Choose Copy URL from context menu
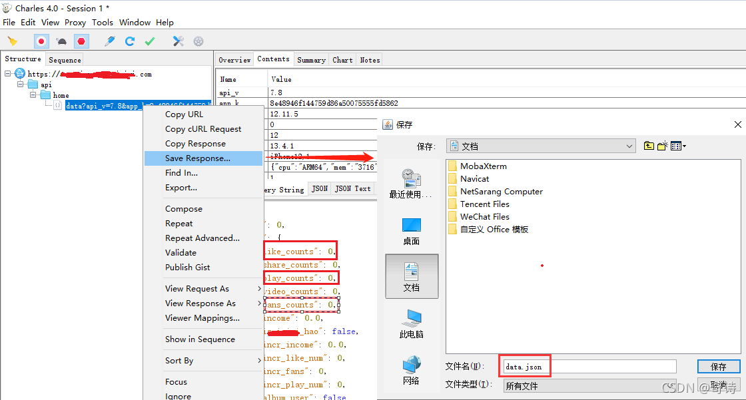746x400 pixels. [203, 114]
